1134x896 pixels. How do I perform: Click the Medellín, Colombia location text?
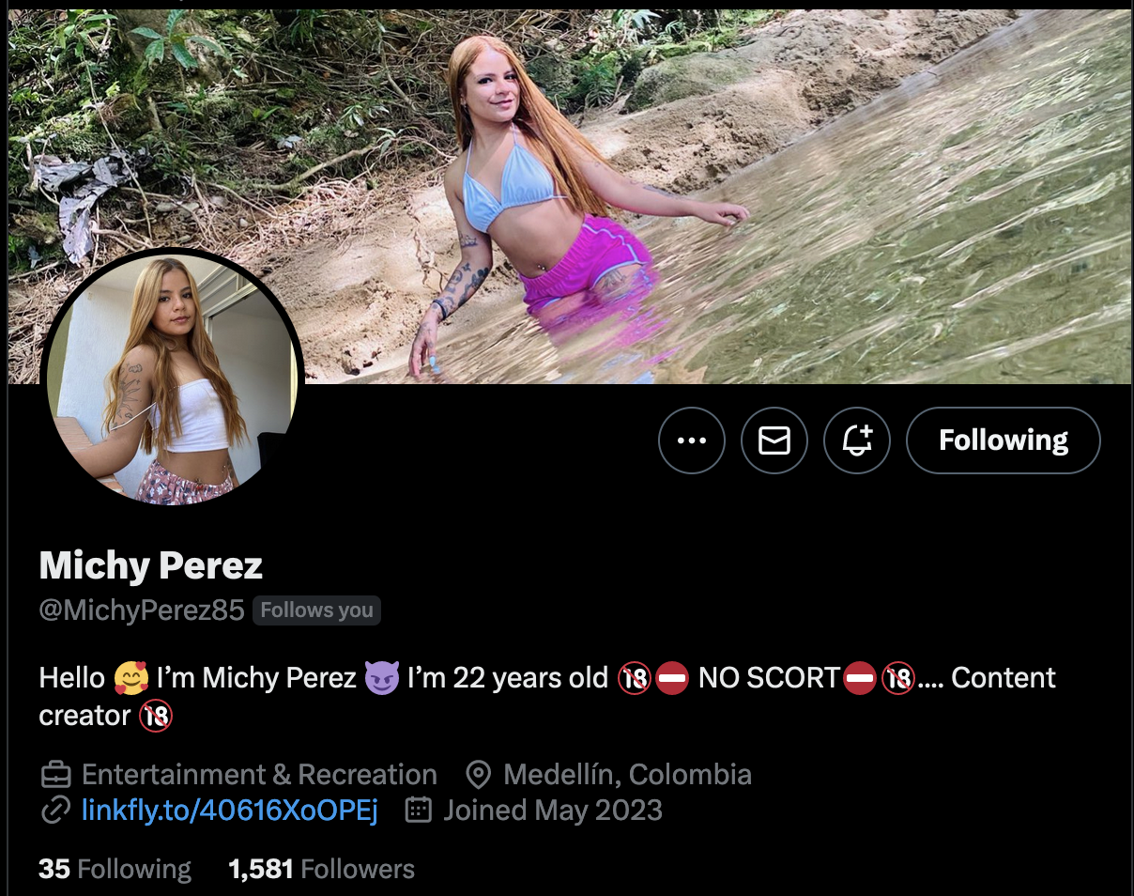[627, 774]
